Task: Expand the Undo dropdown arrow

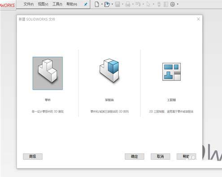Action: click(143, 4)
